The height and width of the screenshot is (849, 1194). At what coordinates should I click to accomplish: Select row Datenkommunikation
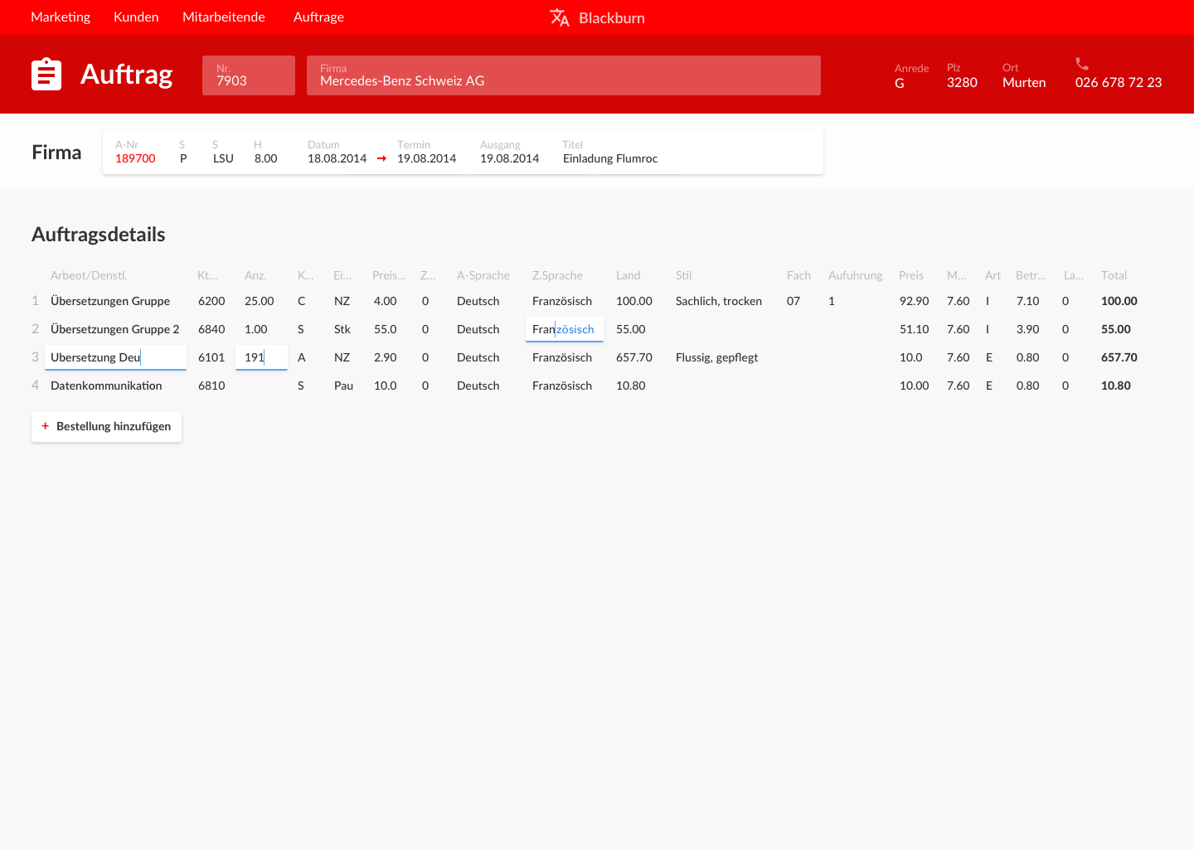click(x=106, y=386)
